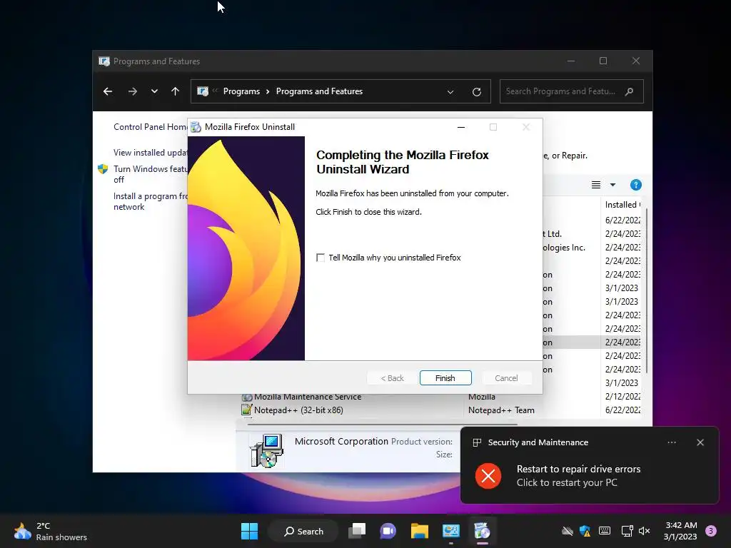Open the Chat app on the taskbar
731x548 pixels.
388,531
